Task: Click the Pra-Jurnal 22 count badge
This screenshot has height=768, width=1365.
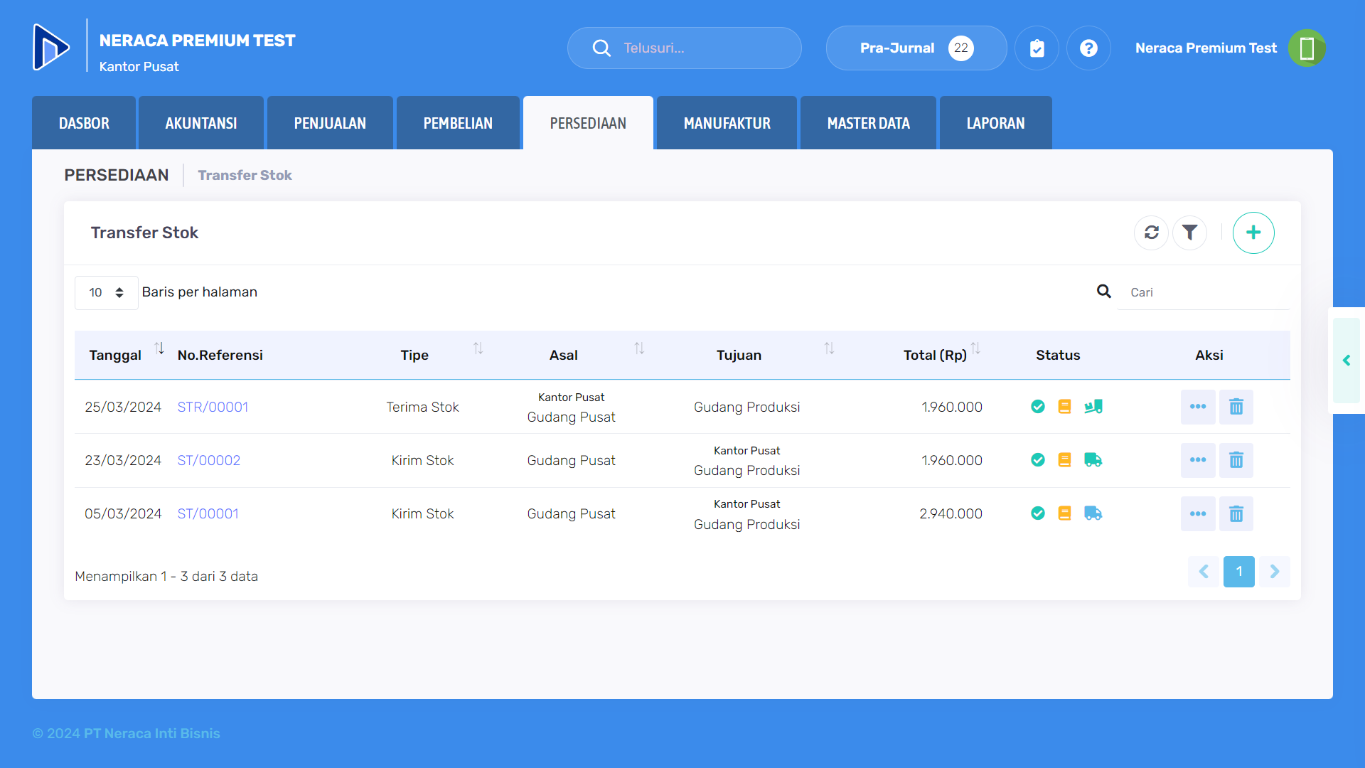Action: pyautogui.click(x=961, y=48)
